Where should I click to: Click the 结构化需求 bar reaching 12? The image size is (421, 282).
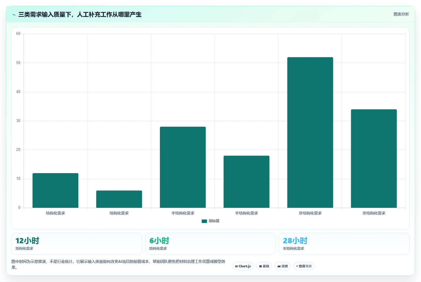tap(55, 190)
